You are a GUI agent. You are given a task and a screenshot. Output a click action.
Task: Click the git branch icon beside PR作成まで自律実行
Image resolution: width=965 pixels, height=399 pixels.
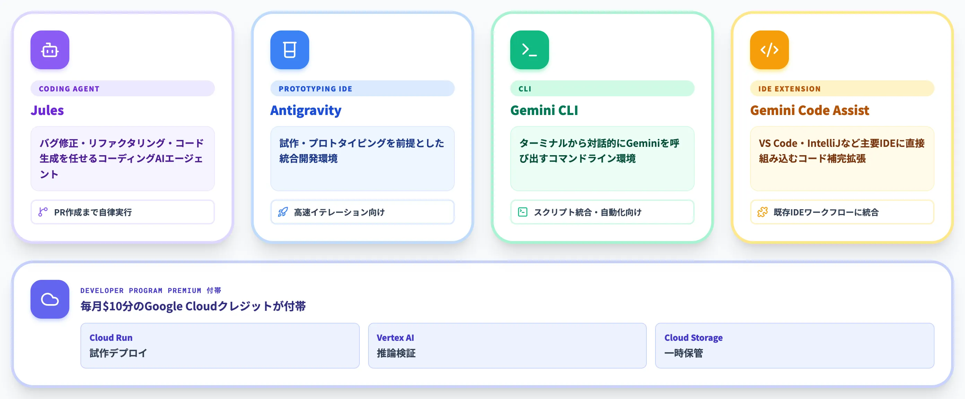tap(43, 212)
